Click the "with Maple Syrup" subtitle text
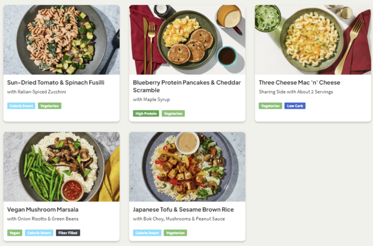The height and width of the screenshot is (246, 373). click(151, 100)
